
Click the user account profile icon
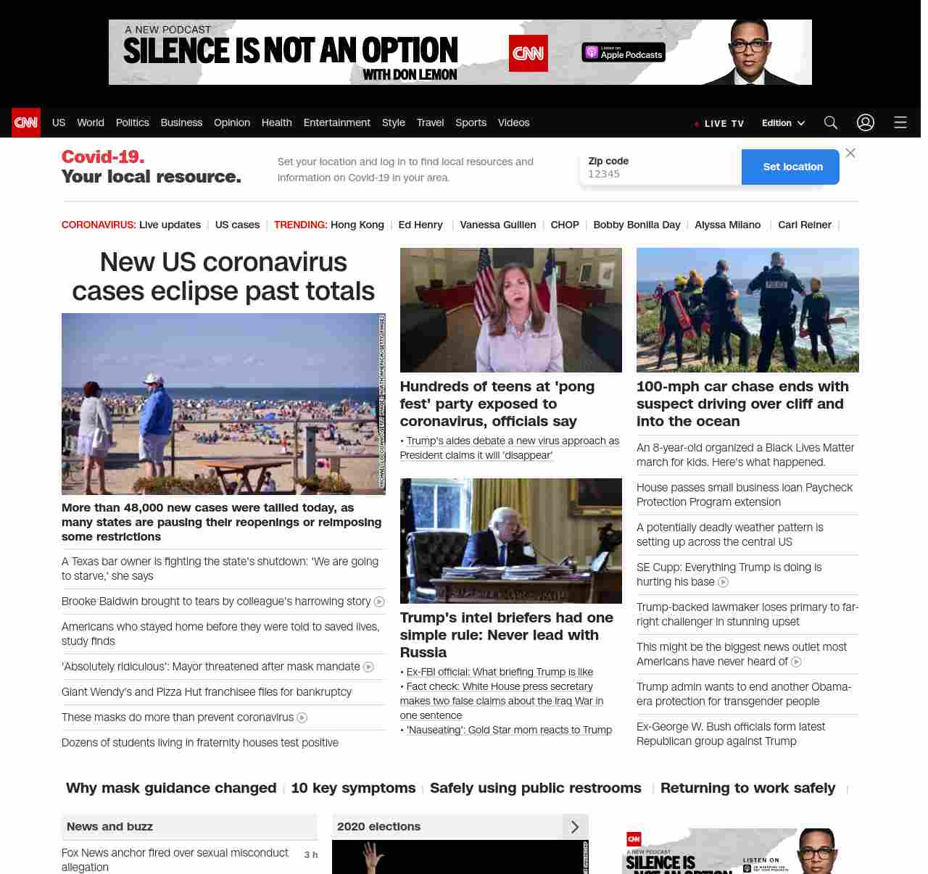click(x=866, y=122)
